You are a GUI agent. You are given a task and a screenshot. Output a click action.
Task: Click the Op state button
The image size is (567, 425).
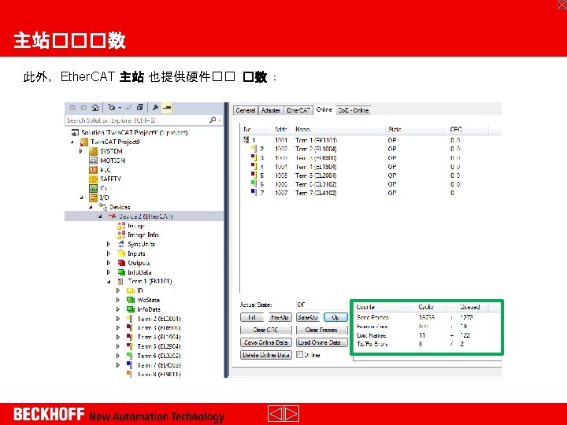pyautogui.click(x=335, y=317)
